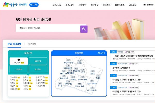Select the 행사접수 category tile
This screenshot has height=103, width=155.
pyautogui.click(x=38, y=69)
